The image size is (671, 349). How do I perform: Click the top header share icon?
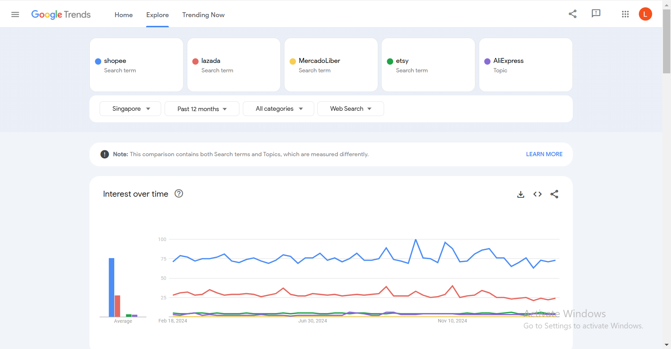[x=572, y=14]
